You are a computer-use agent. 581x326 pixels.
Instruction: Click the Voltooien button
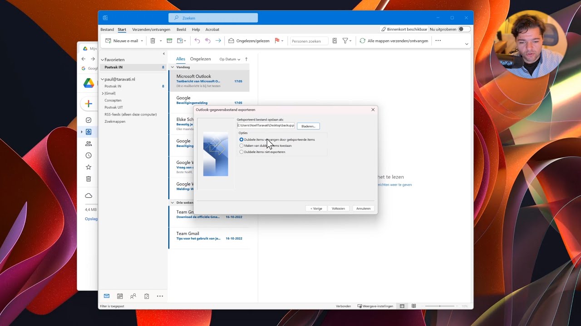[x=338, y=209]
